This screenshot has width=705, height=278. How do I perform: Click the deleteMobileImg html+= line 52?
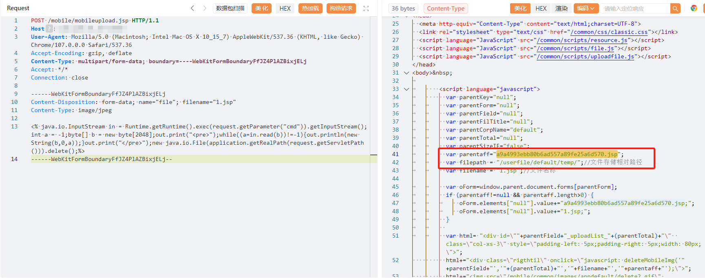coord(568,264)
